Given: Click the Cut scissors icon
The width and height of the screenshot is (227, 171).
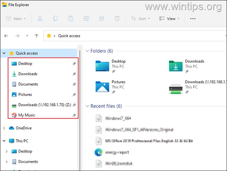Looking at the screenshot, I should (40, 19).
